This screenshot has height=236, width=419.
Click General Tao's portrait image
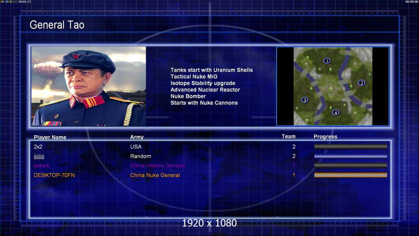pyautogui.click(x=89, y=86)
